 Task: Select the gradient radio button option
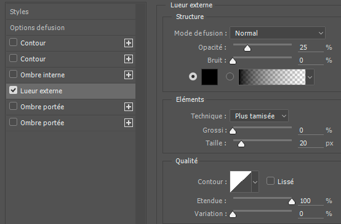(x=230, y=77)
